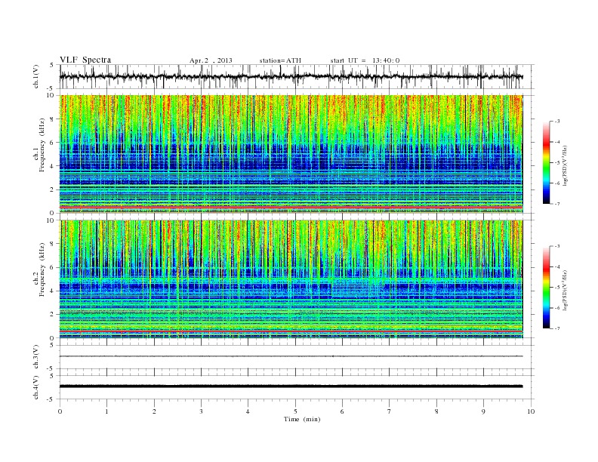Select the "ch.3(V)" axis label
Viewport: 598px width, 462px height.
click(x=36, y=357)
